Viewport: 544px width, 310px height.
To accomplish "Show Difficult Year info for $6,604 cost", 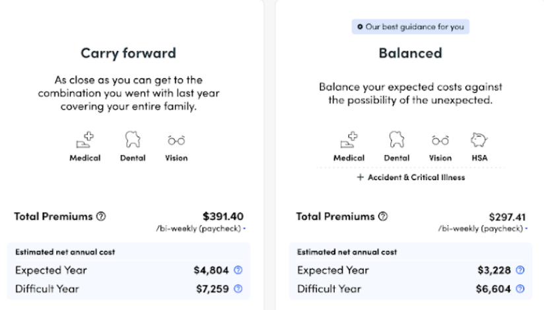I will click(520, 288).
